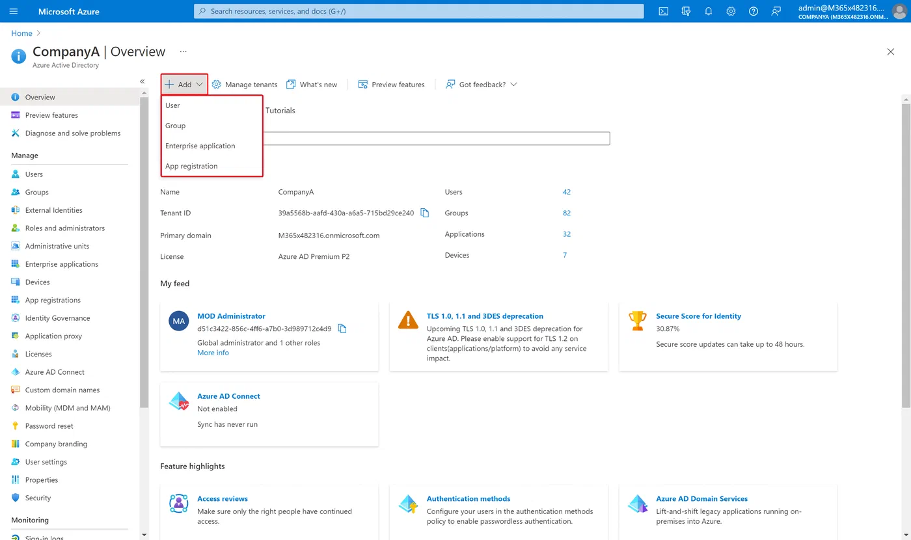Choose User from the Add menu
This screenshot has width=911, height=540.
[211, 105]
